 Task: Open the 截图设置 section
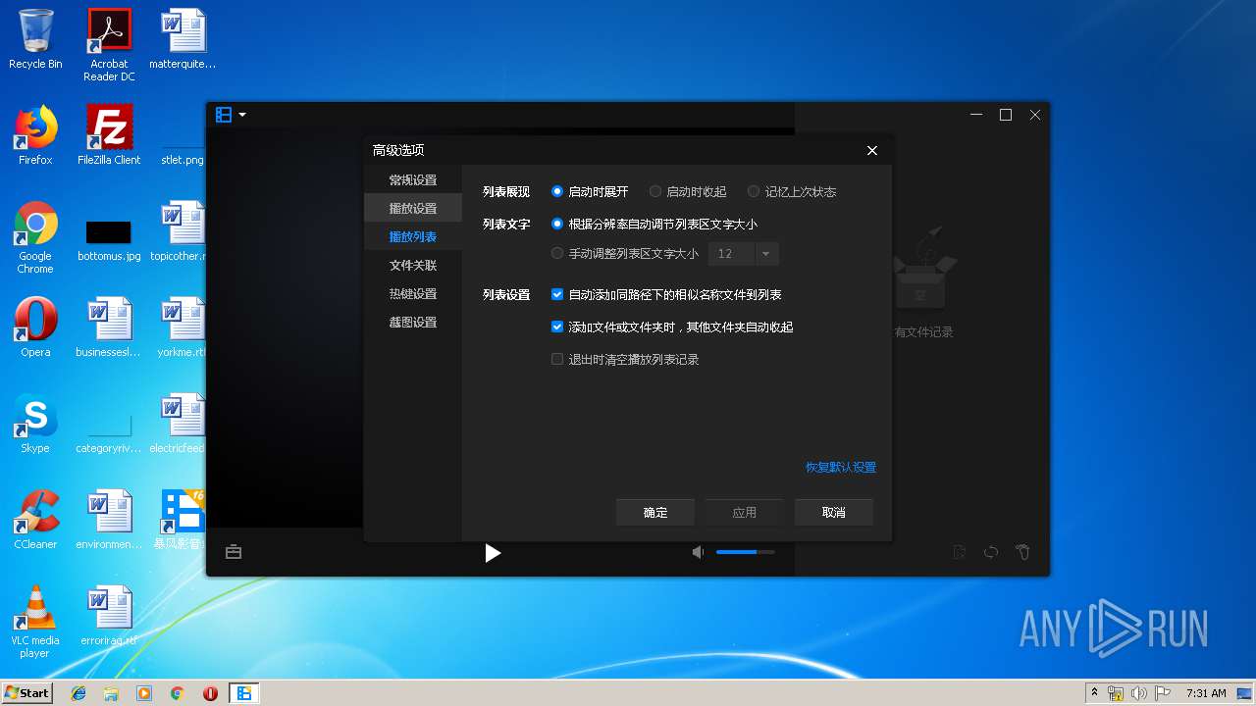pos(413,323)
